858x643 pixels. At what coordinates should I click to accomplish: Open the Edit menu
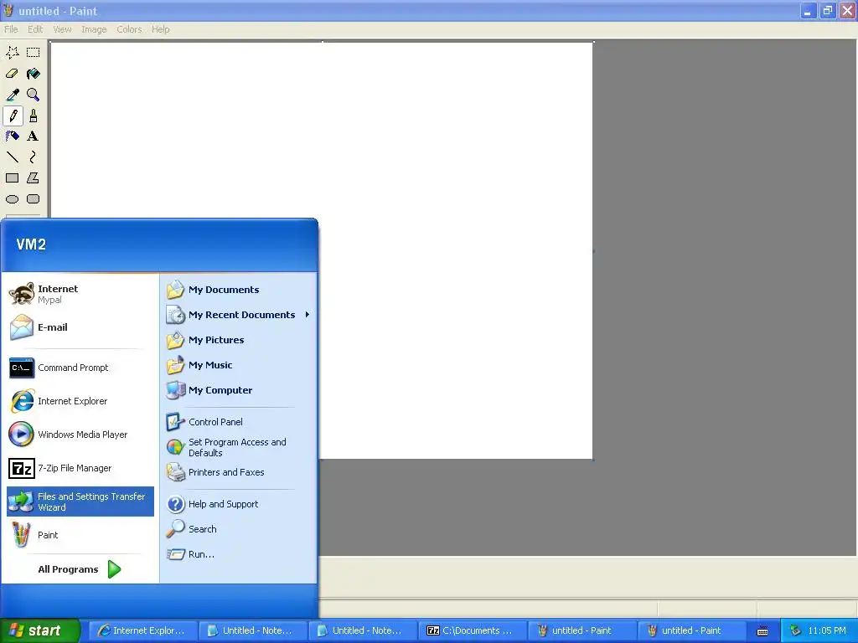35,29
